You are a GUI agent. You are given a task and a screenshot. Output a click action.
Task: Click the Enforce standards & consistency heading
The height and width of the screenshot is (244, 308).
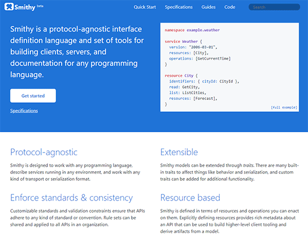(x=72, y=198)
